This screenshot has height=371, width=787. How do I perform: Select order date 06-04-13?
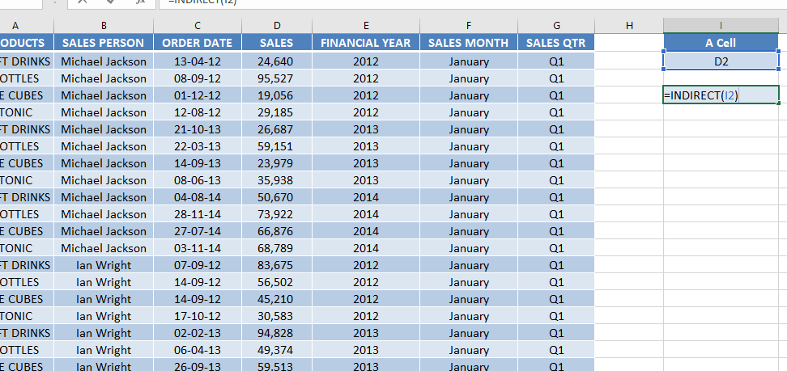click(x=198, y=350)
